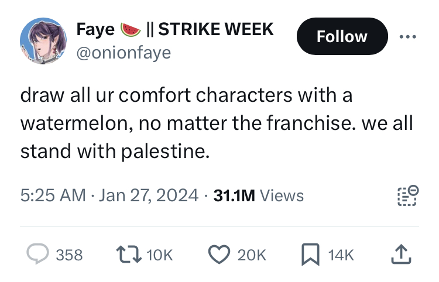Open the reply speech-bubble icon
This screenshot has height=282, width=439.
pos(38,255)
